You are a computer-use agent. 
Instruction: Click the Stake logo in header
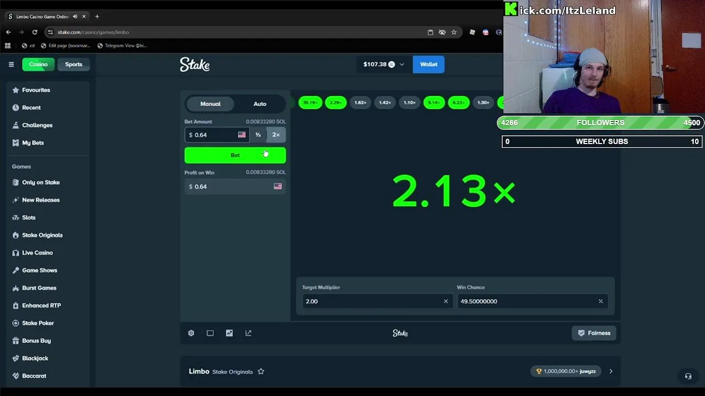click(194, 64)
